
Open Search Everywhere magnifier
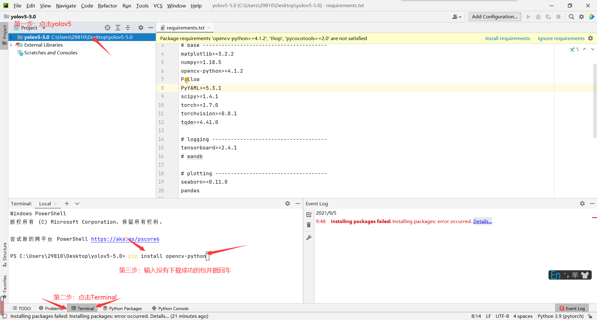pyautogui.click(x=572, y=17)
